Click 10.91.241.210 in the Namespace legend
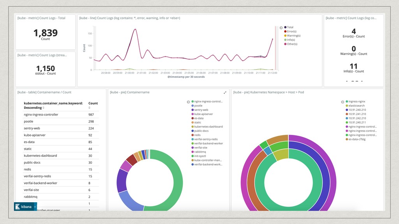This screenshot has height=224, width=399. [357, 114]
